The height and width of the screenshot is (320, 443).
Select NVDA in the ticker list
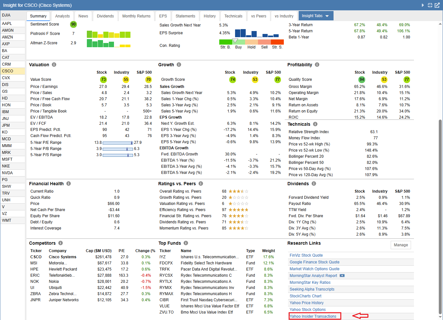(x=13, y=173)
